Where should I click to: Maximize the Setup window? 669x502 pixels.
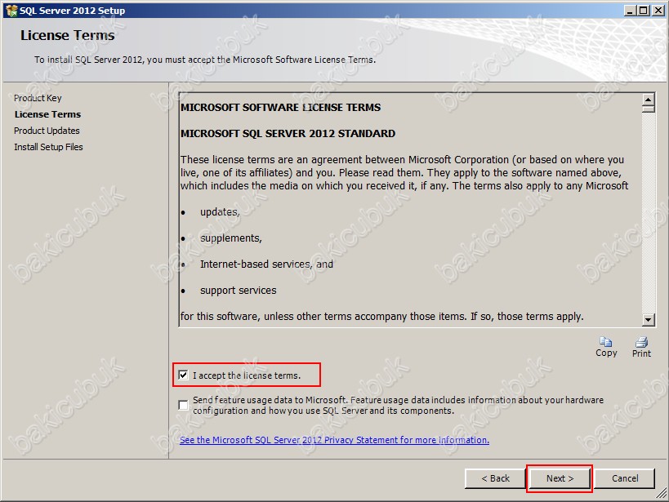643,11
